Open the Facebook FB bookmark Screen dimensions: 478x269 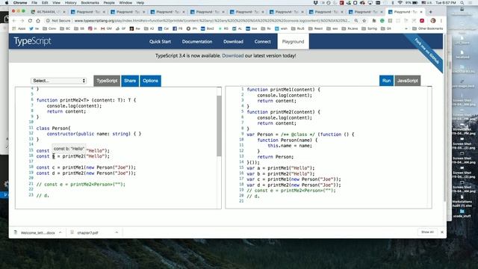(178, 28)
